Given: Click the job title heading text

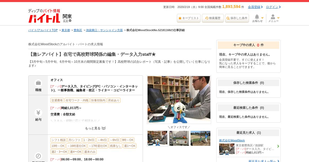Looking at the screenshot, I should pyautogui.click(x=92, y=54).
